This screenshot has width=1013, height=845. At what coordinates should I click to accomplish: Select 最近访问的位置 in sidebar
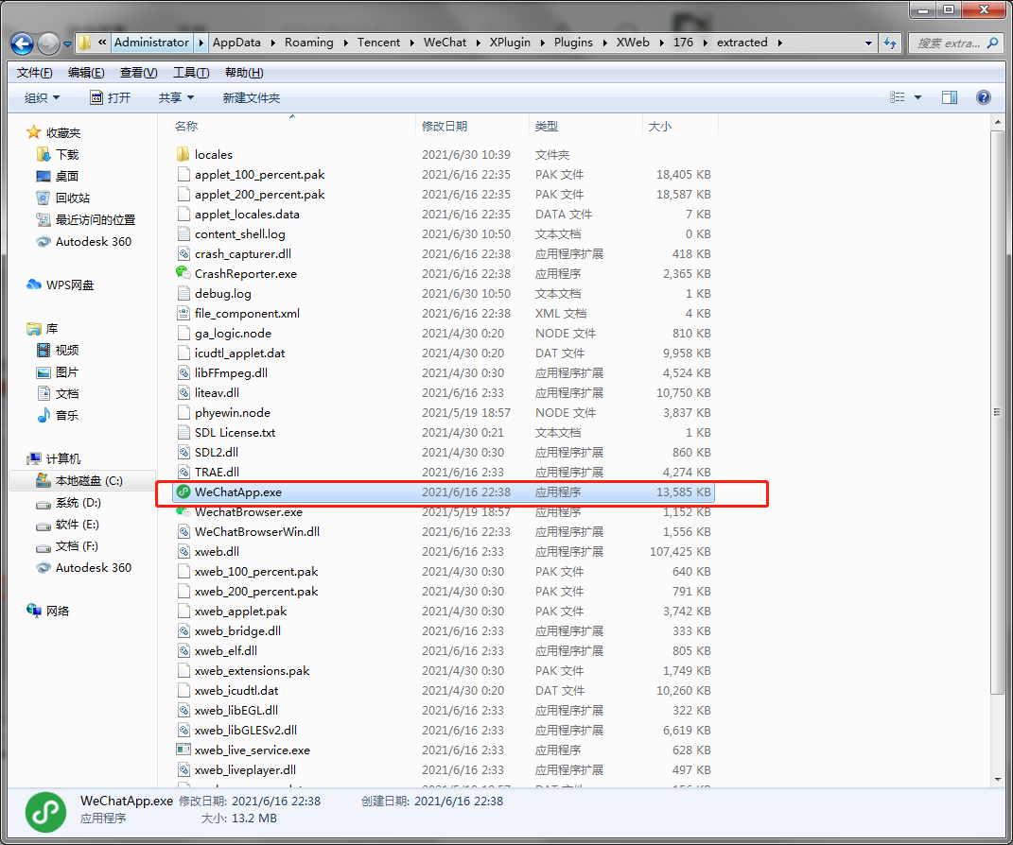(x=95, y=219)
